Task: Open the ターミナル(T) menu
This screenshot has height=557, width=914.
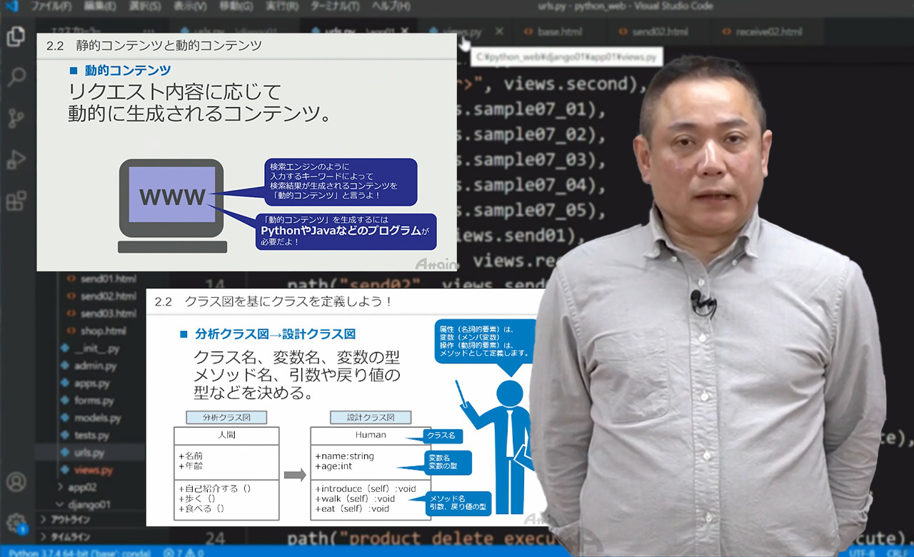Action: pos(336,6)
